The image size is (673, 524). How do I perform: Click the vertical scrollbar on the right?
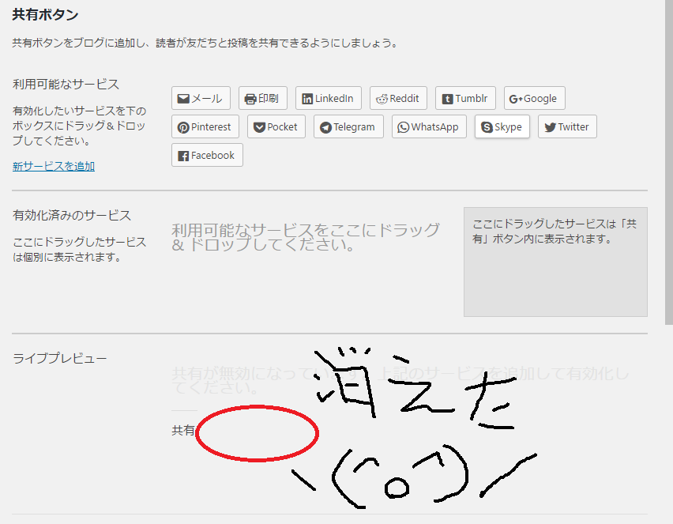coord(667,158)
